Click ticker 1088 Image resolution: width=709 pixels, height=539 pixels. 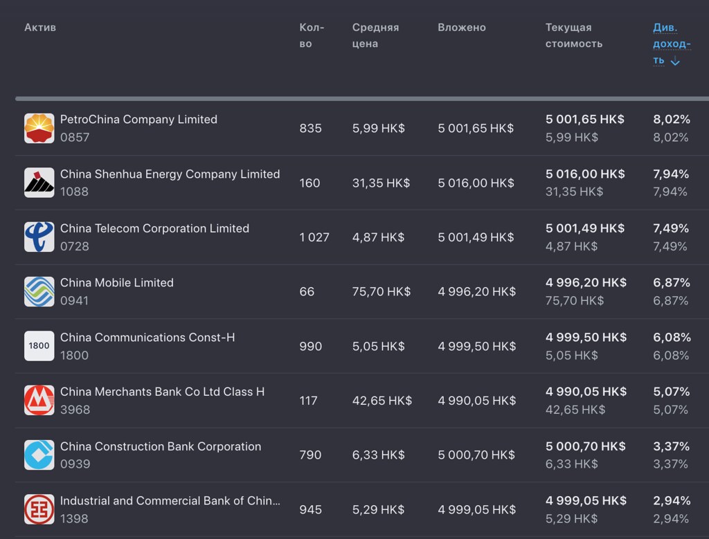pos(74,192)
